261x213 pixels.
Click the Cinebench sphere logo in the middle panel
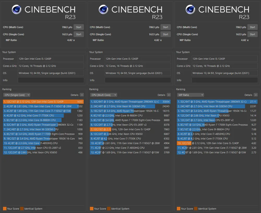pos(103,10)
